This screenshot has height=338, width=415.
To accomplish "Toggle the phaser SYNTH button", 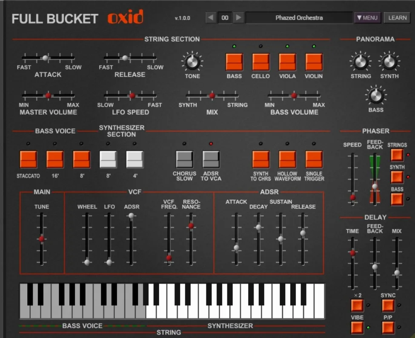I will (397, 177).
